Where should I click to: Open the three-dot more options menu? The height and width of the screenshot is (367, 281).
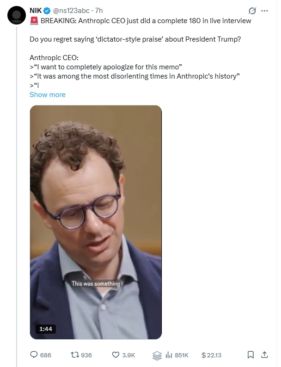click(x=264, y=11)
